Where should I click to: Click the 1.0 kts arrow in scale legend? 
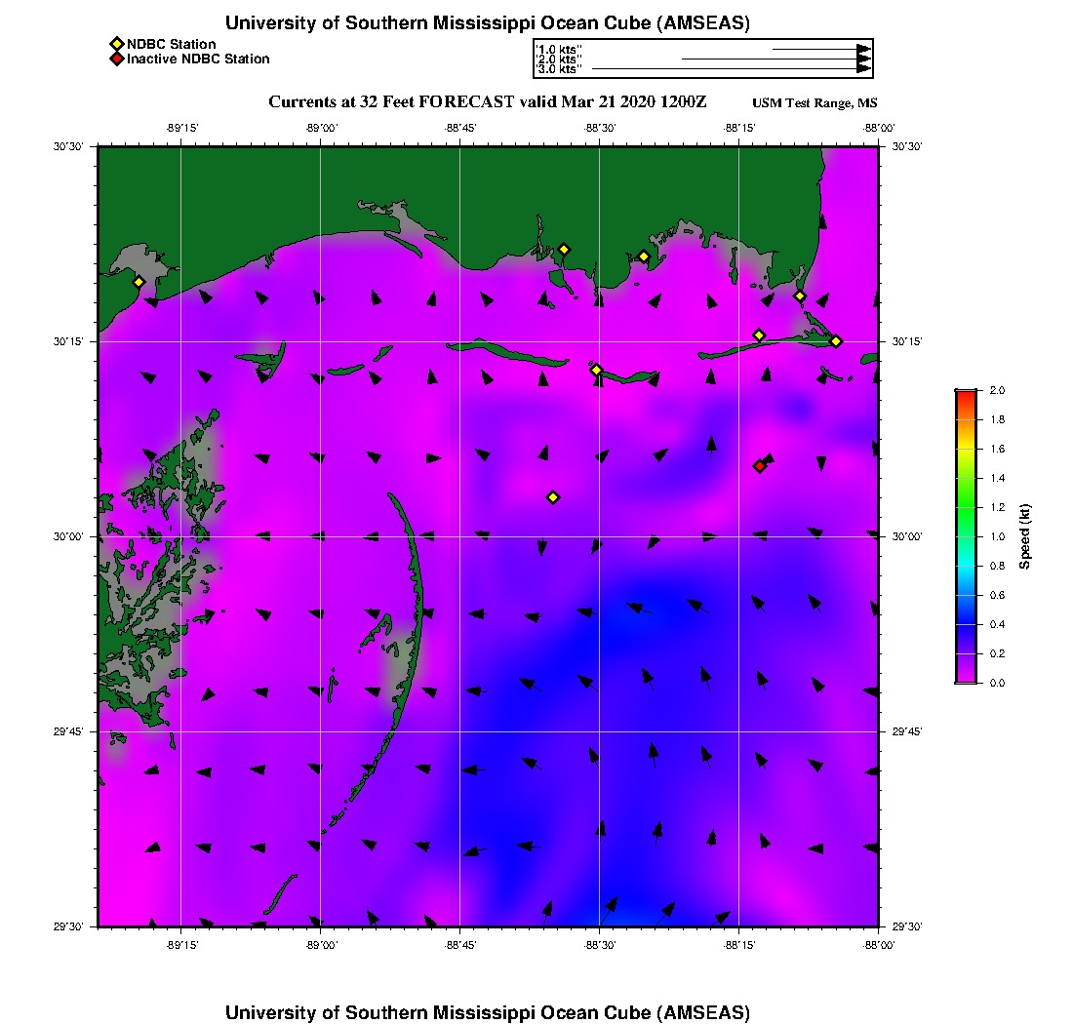[x=819, y=49]
